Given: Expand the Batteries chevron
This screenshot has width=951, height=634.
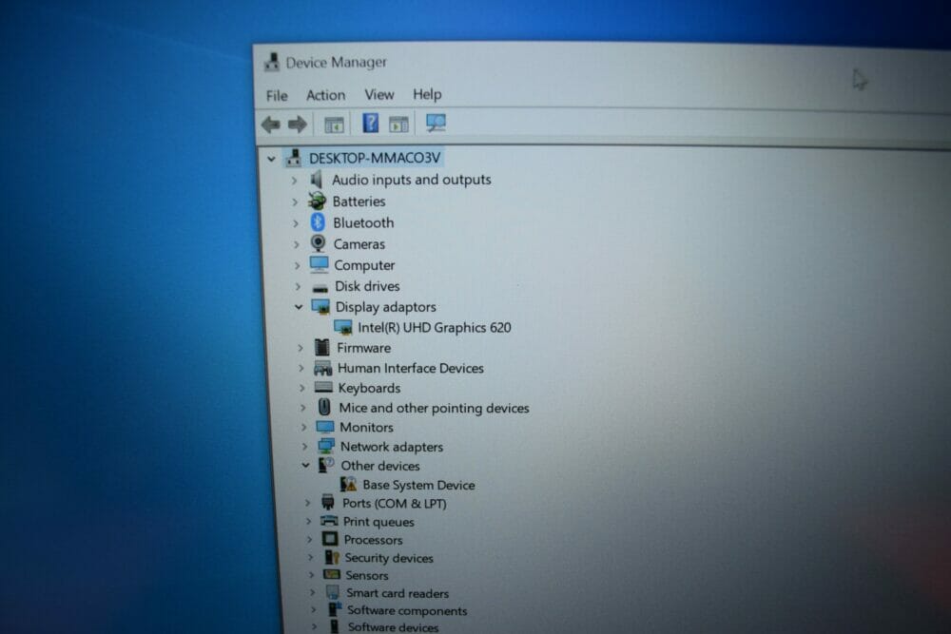Looking at the screenshot, I should click(296, 202).
